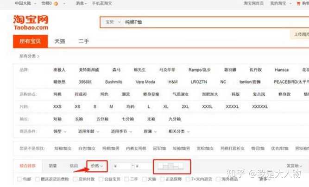Open the 手机逛淘宝 link
Screen dimensions: 309x187
102,3
